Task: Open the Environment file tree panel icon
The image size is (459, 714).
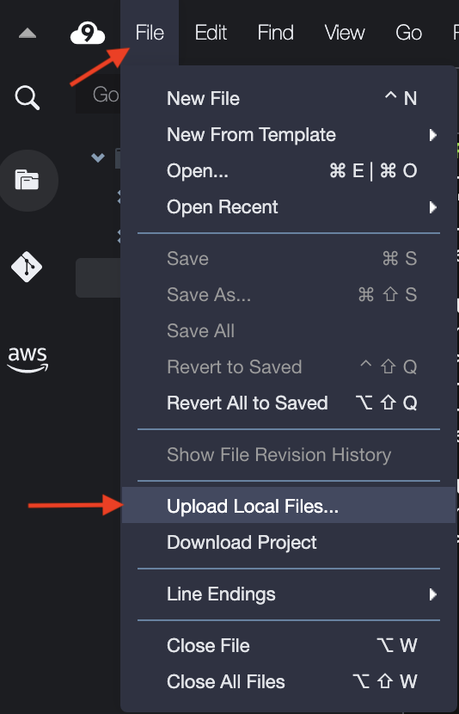Action: click(x=28, y=180)
